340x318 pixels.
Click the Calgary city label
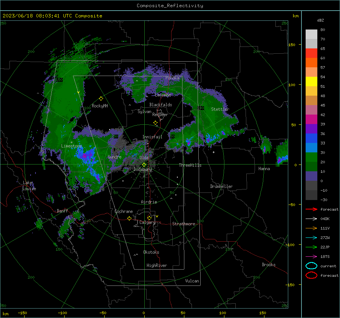coord(147,222)
